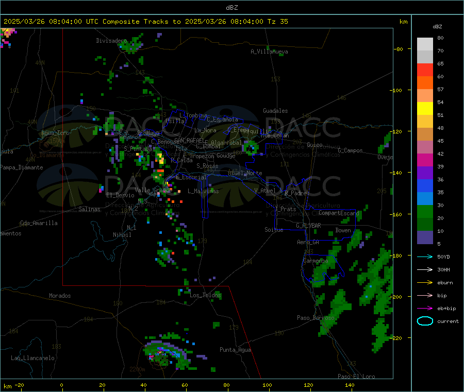The image size is (464, 392).
Task: Click the cyan 'current' ellipse legend icon
Action: coord(425,321)
